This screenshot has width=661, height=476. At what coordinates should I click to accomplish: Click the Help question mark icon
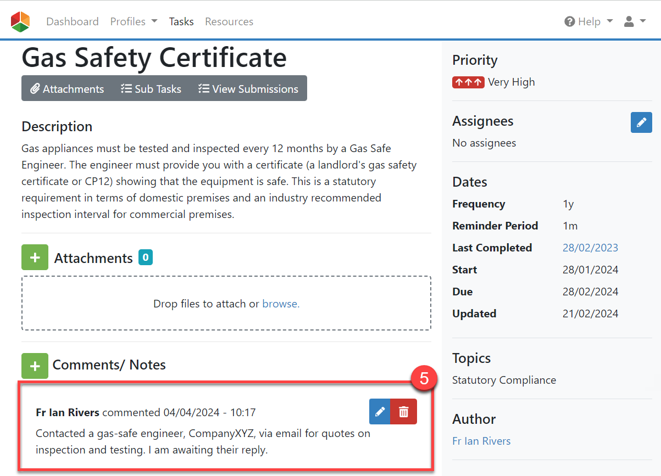coord(570,22)
